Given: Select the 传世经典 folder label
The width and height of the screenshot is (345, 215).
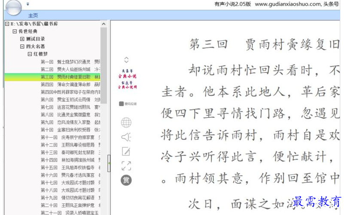Looking at the screenshot, I should pos(28,31).
